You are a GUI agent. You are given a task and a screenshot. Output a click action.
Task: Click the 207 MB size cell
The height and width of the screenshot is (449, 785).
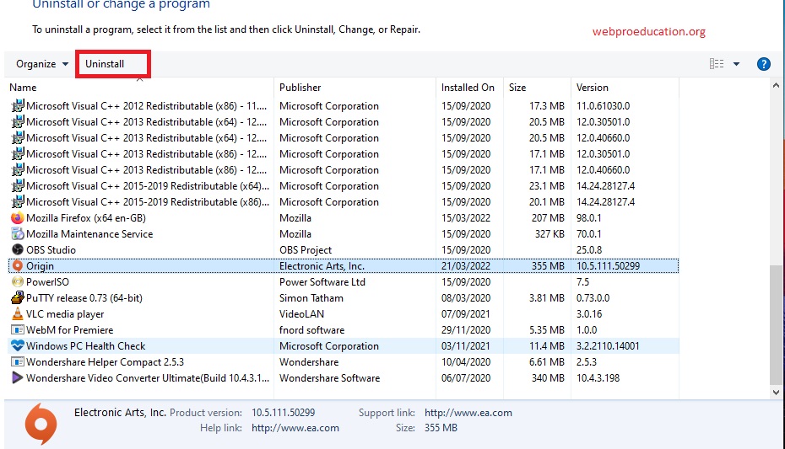coord(548,217)
